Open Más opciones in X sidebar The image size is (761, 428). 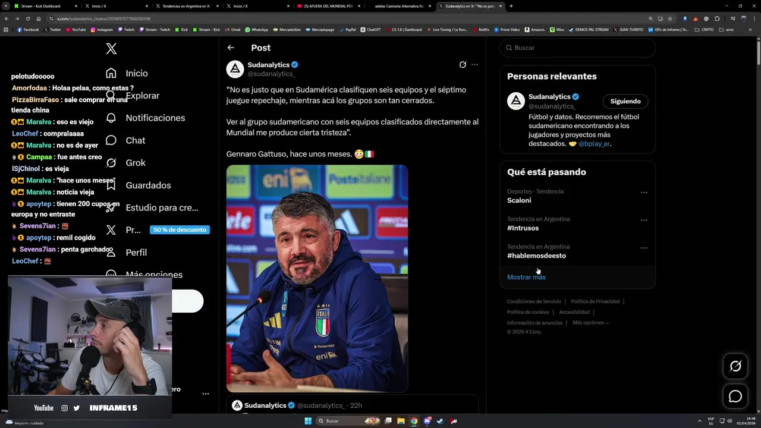(154, 275)
